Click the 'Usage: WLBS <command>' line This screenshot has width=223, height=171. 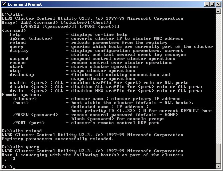57,22
